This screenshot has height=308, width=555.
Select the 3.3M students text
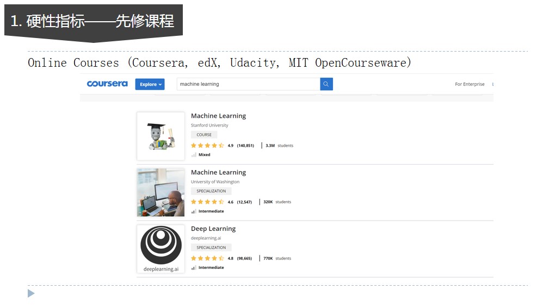279,146
